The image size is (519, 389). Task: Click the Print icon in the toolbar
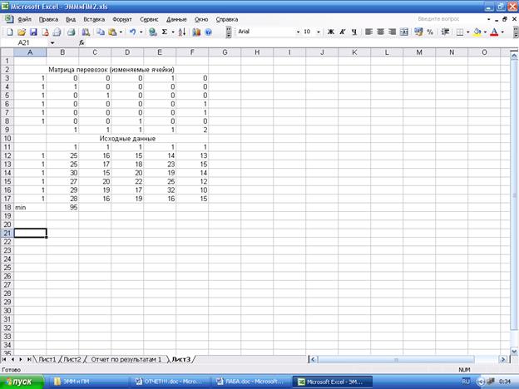click(x=72, y=32)
